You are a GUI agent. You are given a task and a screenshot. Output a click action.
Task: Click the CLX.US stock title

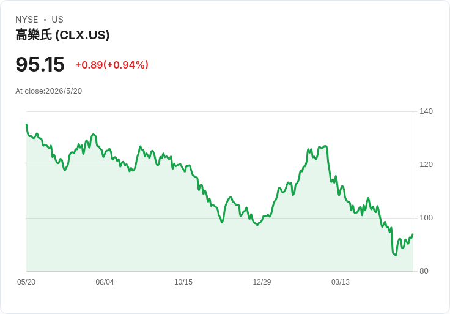click(62, 35)
